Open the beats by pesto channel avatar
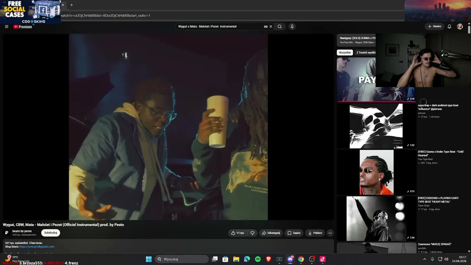The width and height of the screenshot is (471, 265). (7, 233)
